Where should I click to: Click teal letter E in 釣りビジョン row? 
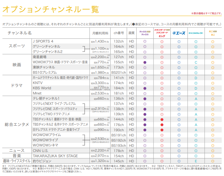(x=196, y=161)
